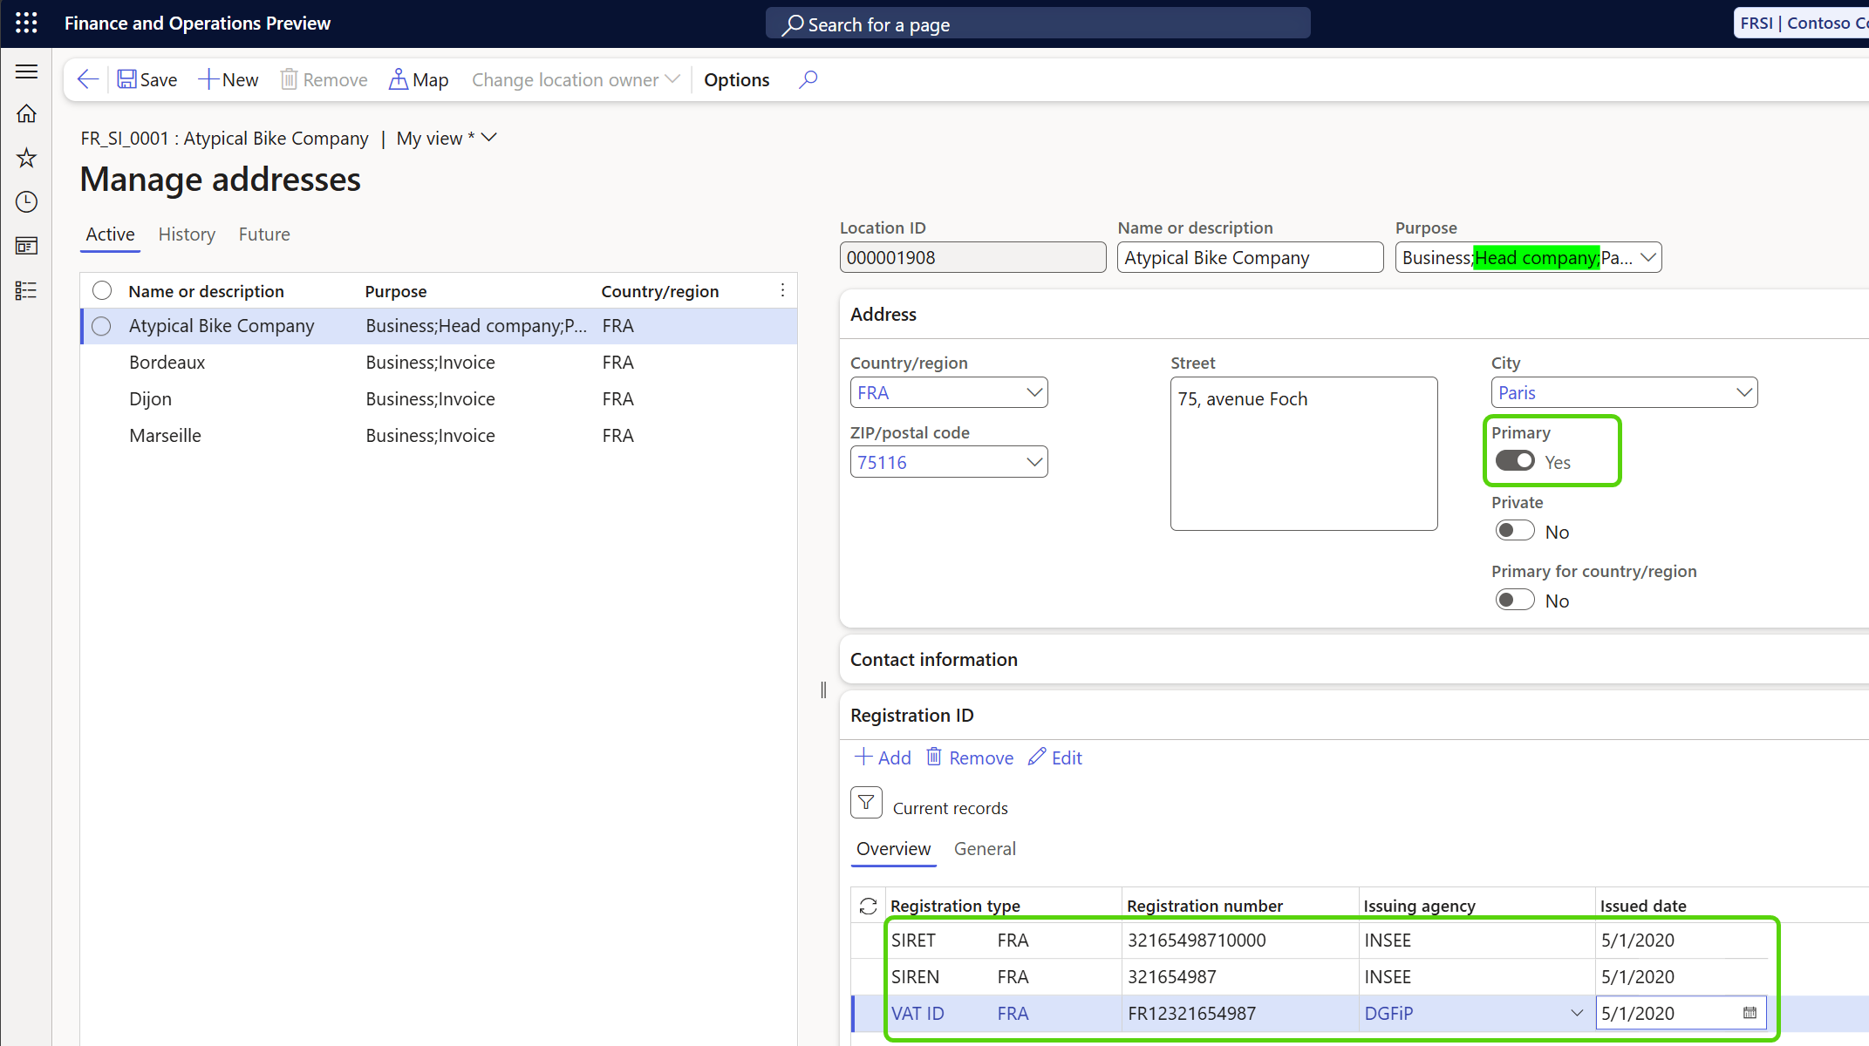Image resolution: width=1869 pixels, height=1046 pixels.
Task: Open the Registration ID filter funnel
Action: 866,803
